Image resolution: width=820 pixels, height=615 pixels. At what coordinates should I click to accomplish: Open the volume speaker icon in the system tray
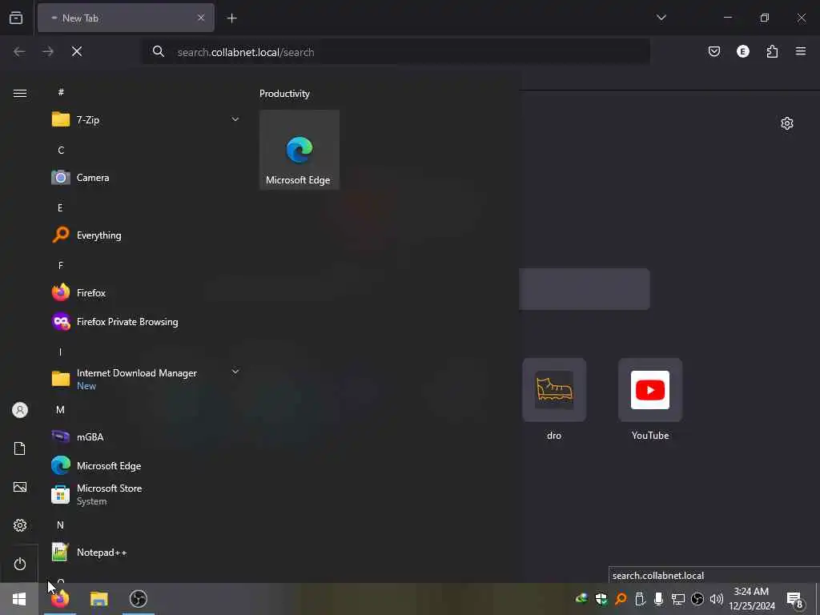[717, 599]
